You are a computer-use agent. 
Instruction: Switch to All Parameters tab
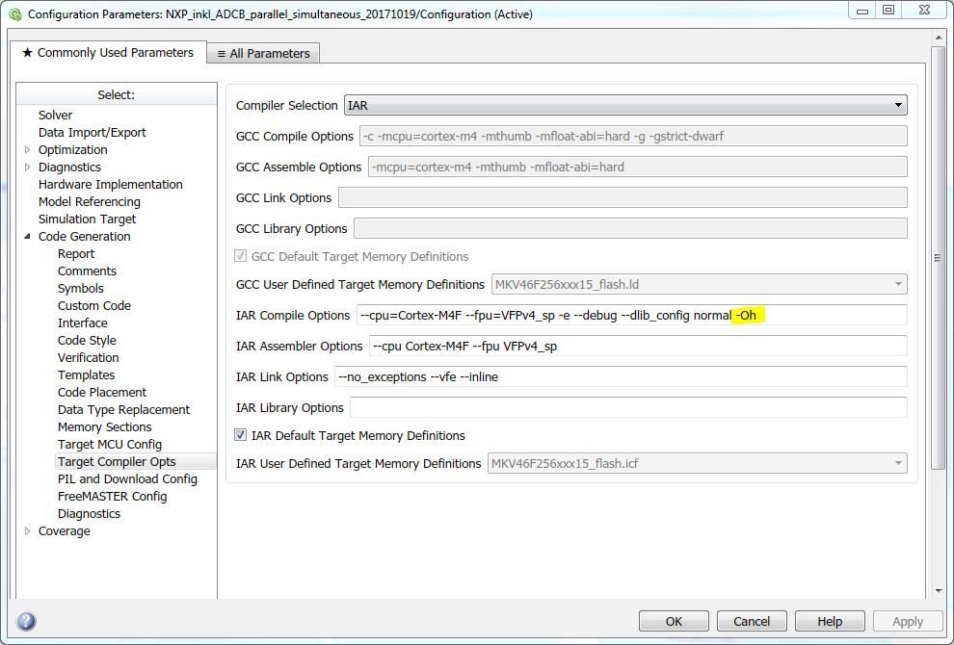click(x=263, y=54)
